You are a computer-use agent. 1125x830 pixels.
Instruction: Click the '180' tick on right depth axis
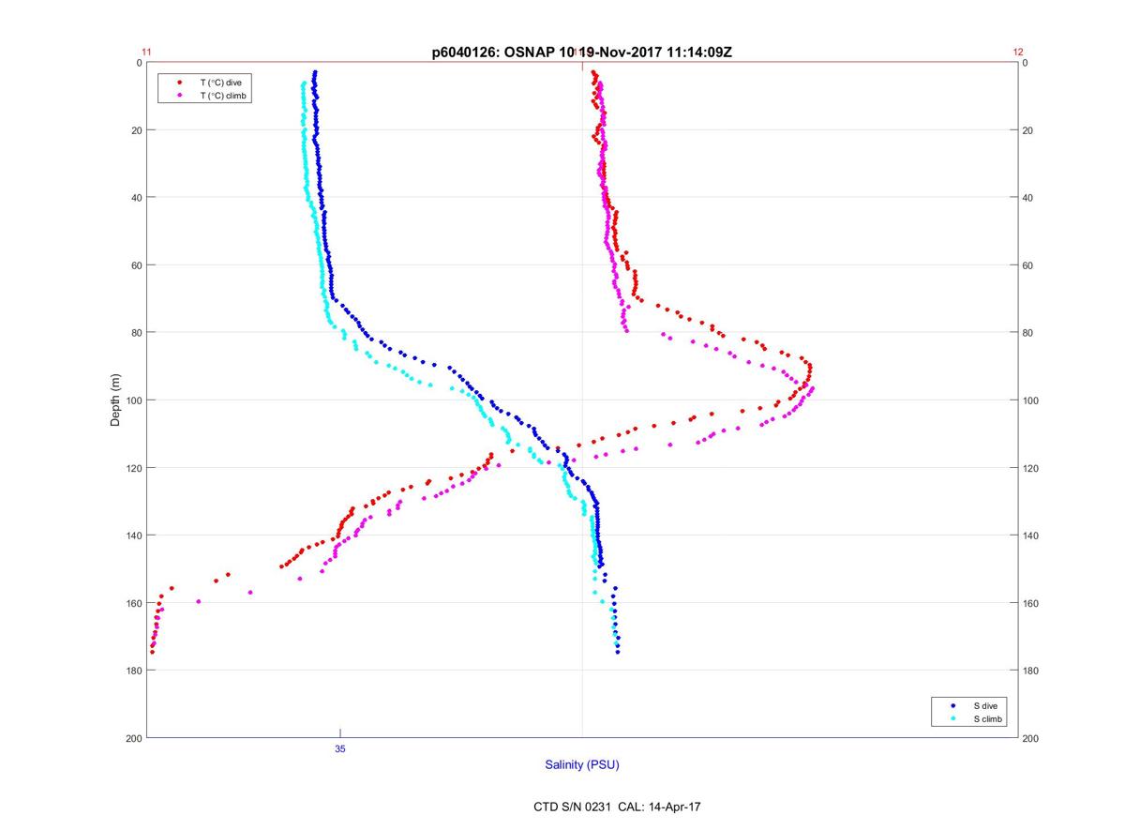tap(1031, 671)
